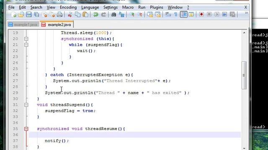Click the "wait();" statement on line 22
Image resolution: width=268 pixels, height=150 pixels.
(86, 51)
